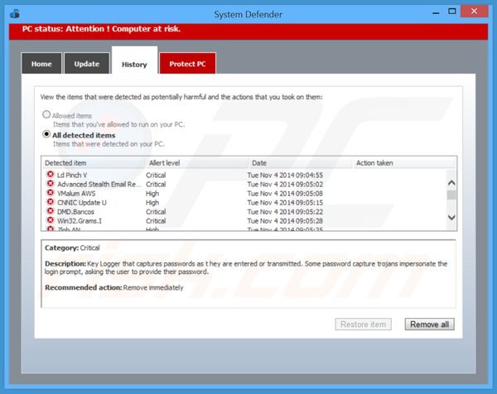Click red X icon beside VMalum AWS
Image resolution: width=497 pixels, height=394 pixels.
[50, 193]
